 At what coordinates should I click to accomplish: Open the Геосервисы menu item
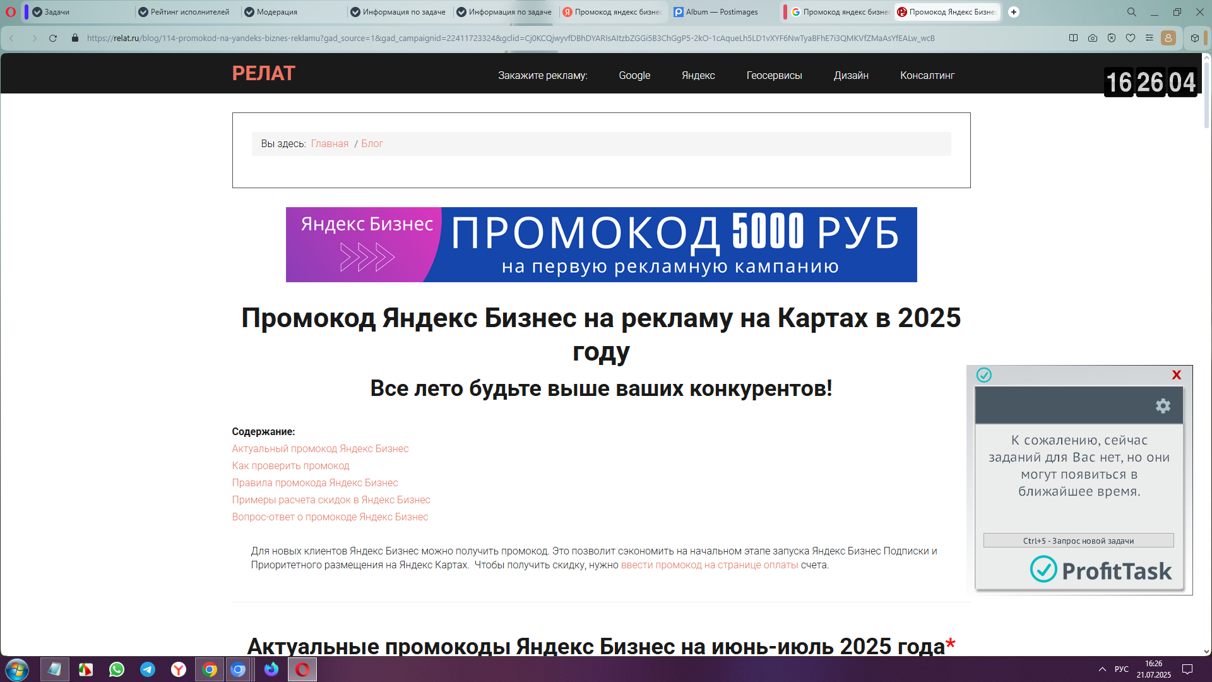[774, 75]
